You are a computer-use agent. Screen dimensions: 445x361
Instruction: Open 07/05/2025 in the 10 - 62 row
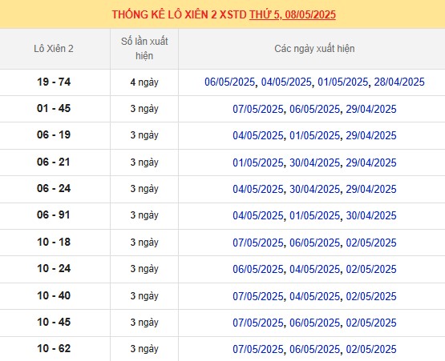coord(258,349)
